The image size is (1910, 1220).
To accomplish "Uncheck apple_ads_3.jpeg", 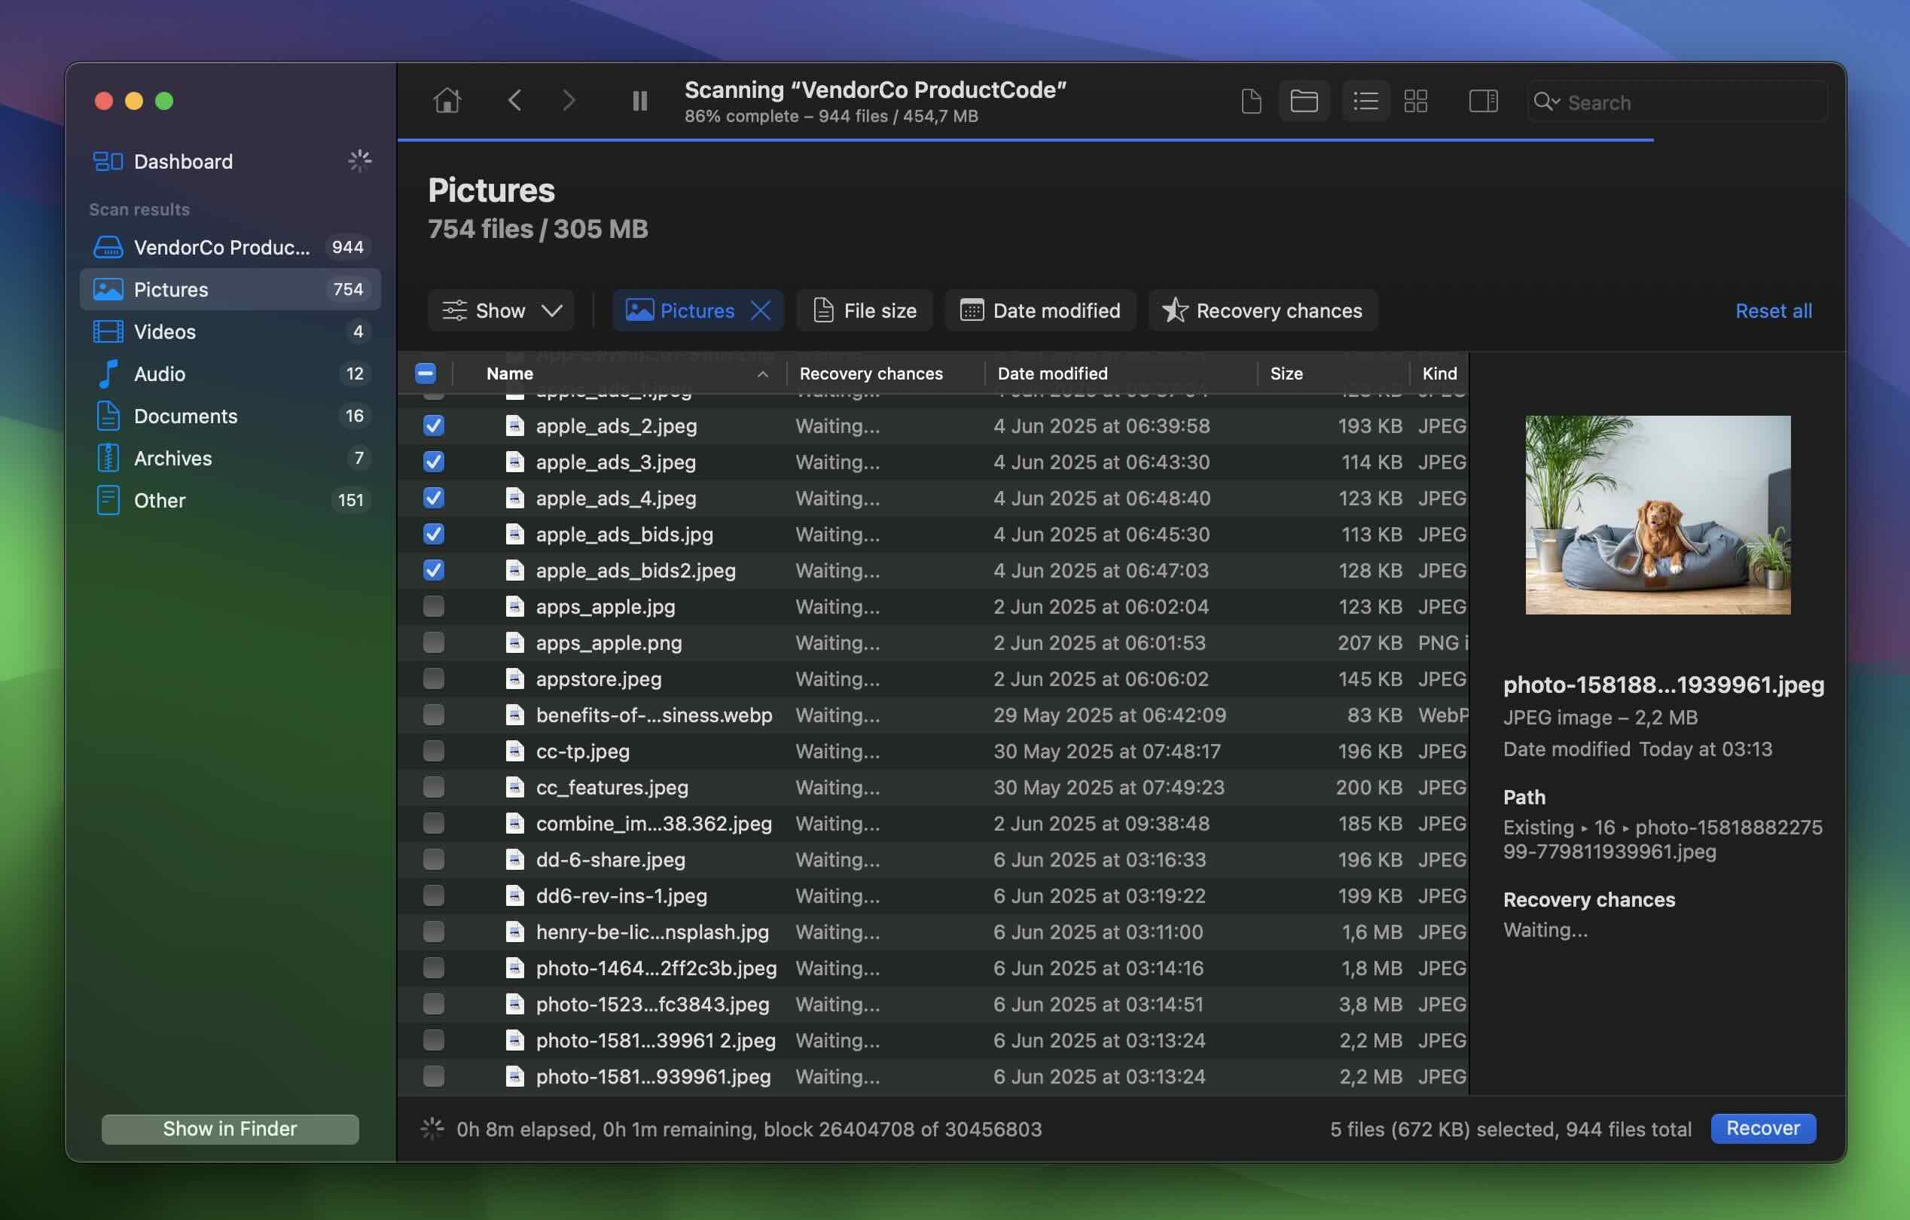I will [434, 462].
